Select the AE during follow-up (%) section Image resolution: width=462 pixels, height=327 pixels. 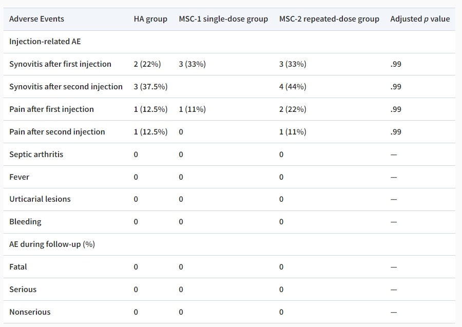(x=52, y=244)
